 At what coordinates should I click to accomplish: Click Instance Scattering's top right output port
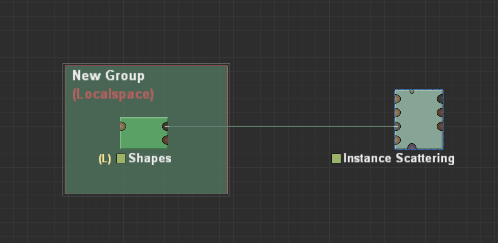[x=440, y=99]
